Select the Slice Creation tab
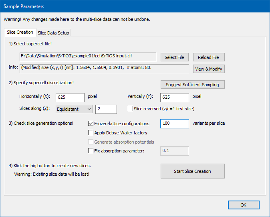 pos(20,32)
